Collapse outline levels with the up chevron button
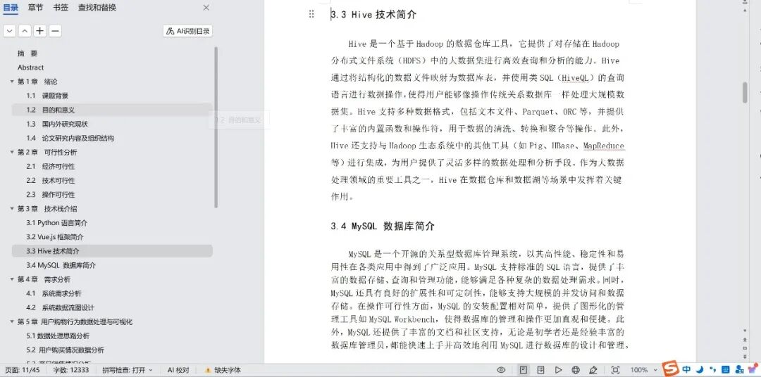 point(25,31)
